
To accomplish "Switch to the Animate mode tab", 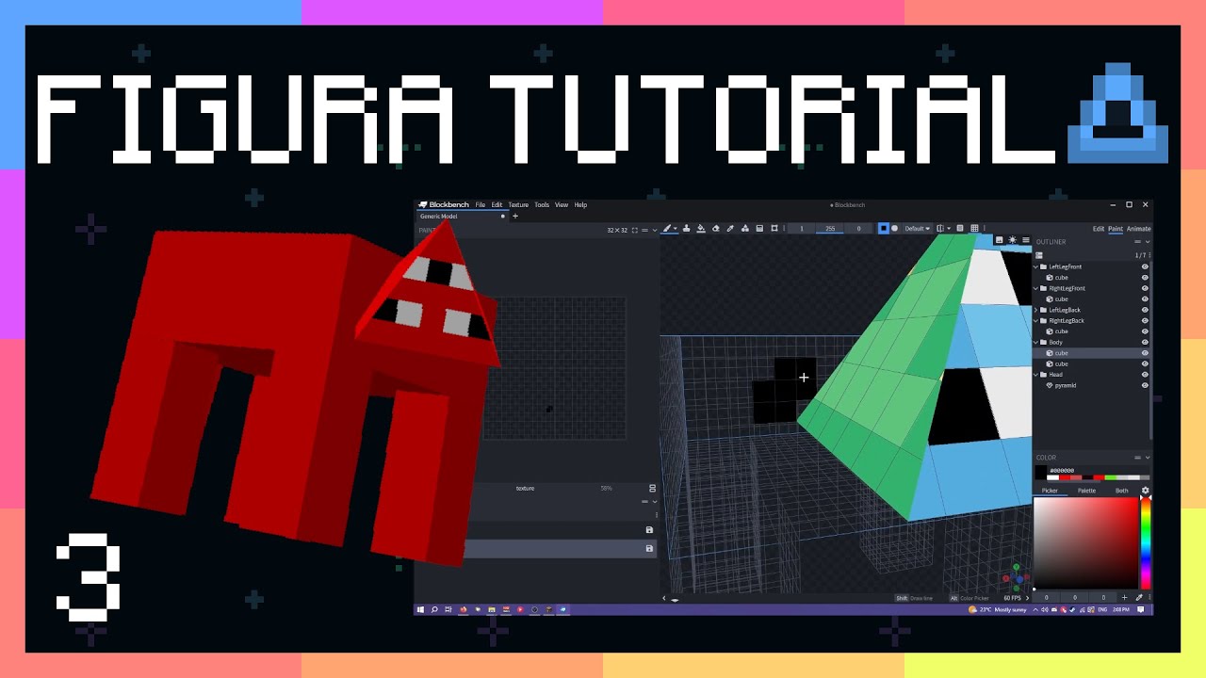I will [x=1139, y=229].
